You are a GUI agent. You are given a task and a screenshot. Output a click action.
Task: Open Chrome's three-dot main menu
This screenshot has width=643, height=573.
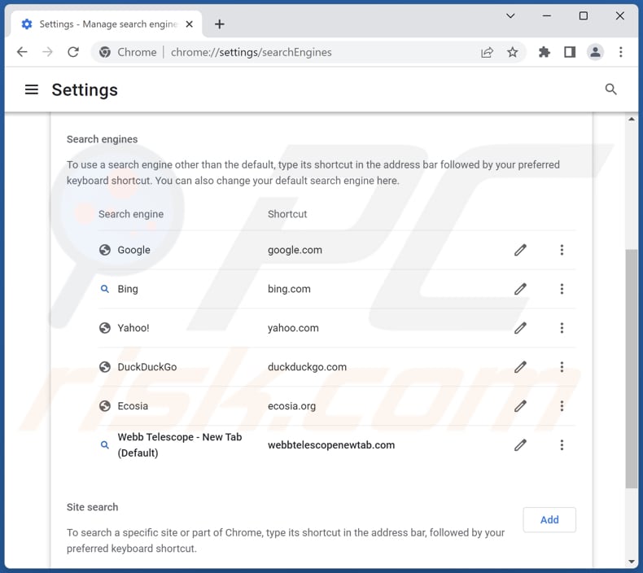621,52
